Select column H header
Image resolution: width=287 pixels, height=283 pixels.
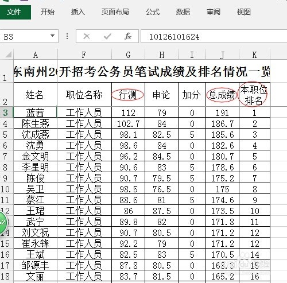click(x=162, y=55)
